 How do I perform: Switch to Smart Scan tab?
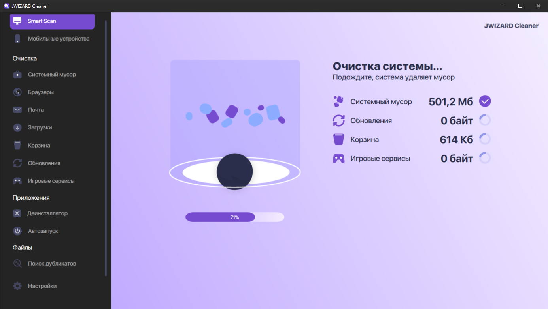(x=52, y=21)
